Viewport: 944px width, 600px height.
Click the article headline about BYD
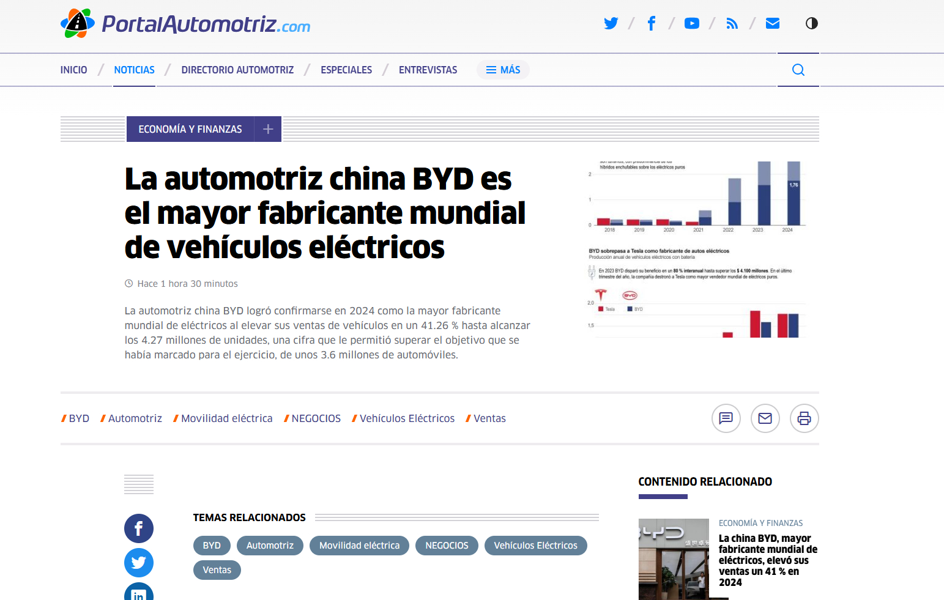click(325, 213)
